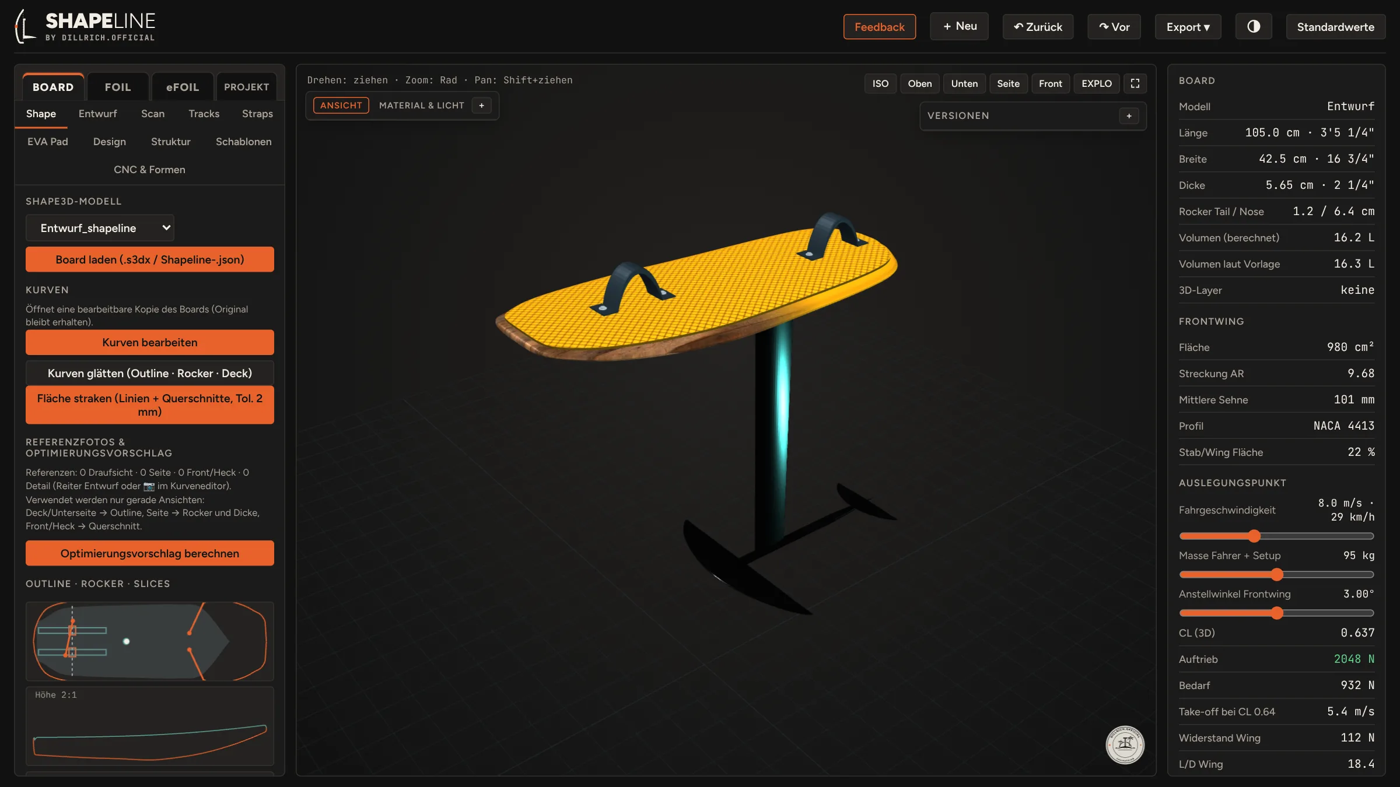Switch viewport to Seite view
1400x787 pixels.
(x=1008, y=83)
